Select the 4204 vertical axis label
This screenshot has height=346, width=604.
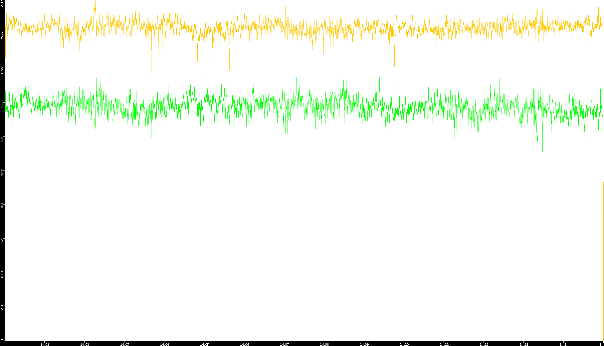(x=2, y=172)
